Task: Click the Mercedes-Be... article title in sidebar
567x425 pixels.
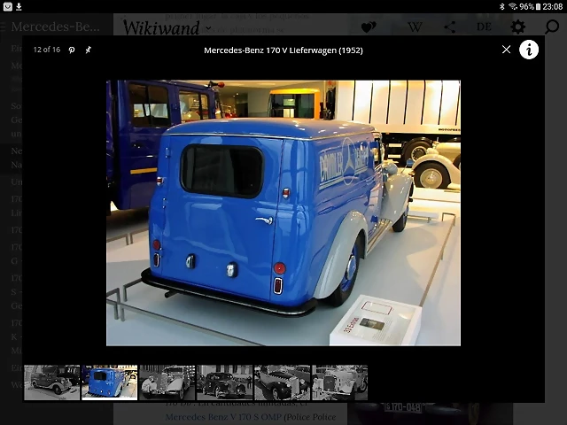Action: (x=55, y=27)
